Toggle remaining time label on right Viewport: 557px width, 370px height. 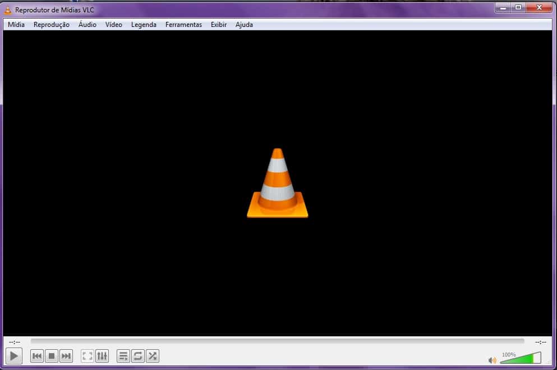(x=541, y=342)
